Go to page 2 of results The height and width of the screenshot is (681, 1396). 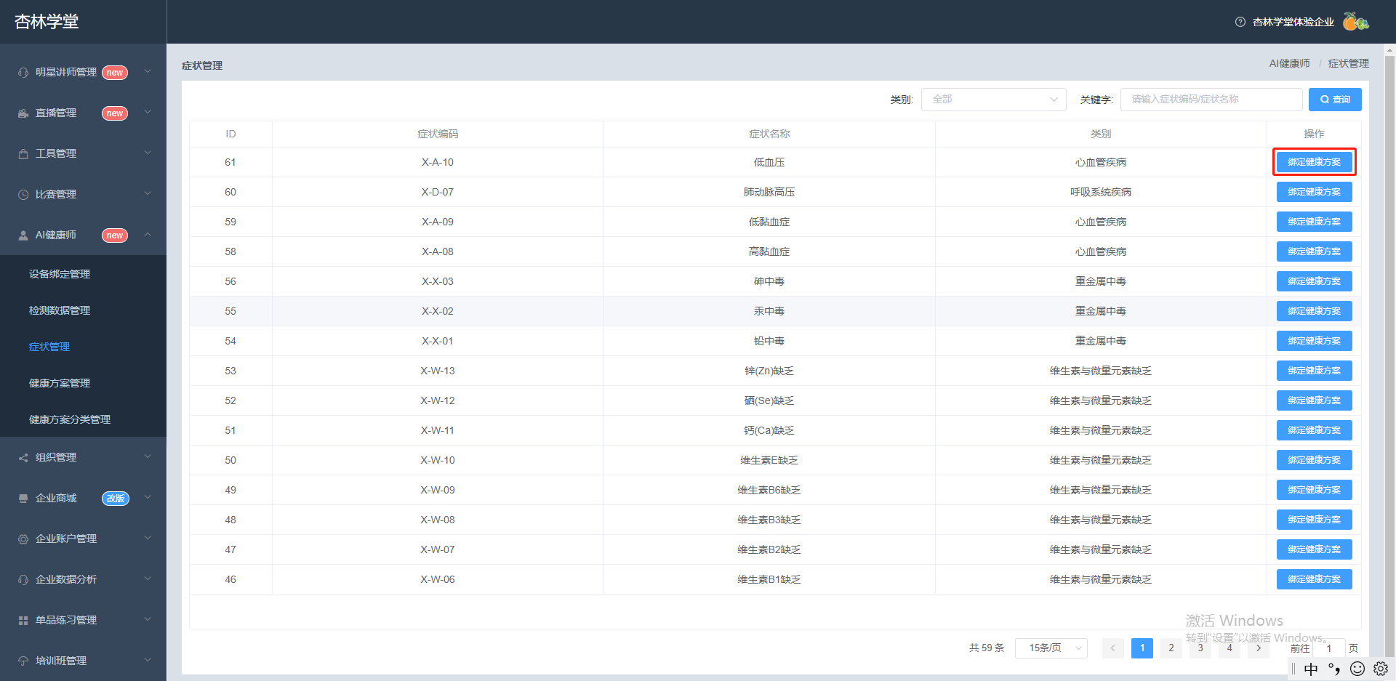(1171, 648)
